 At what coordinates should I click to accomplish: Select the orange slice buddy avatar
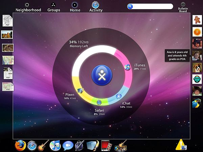coord(197,32)
